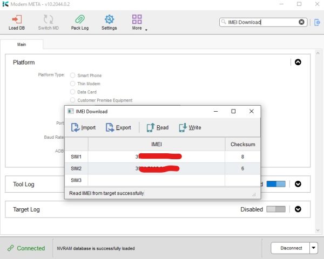Click the Disconnect button
Image resolution: width=324 pixels, height=259 pixels.
(x=291, y=248)
